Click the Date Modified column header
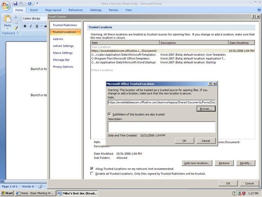 [x=242, y=43]
